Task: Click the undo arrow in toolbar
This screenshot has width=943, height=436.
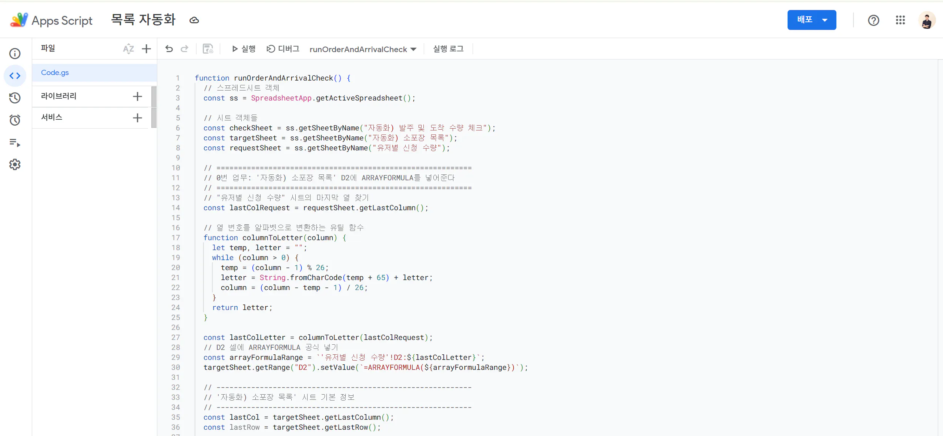Action: click(x=169, y=49)
